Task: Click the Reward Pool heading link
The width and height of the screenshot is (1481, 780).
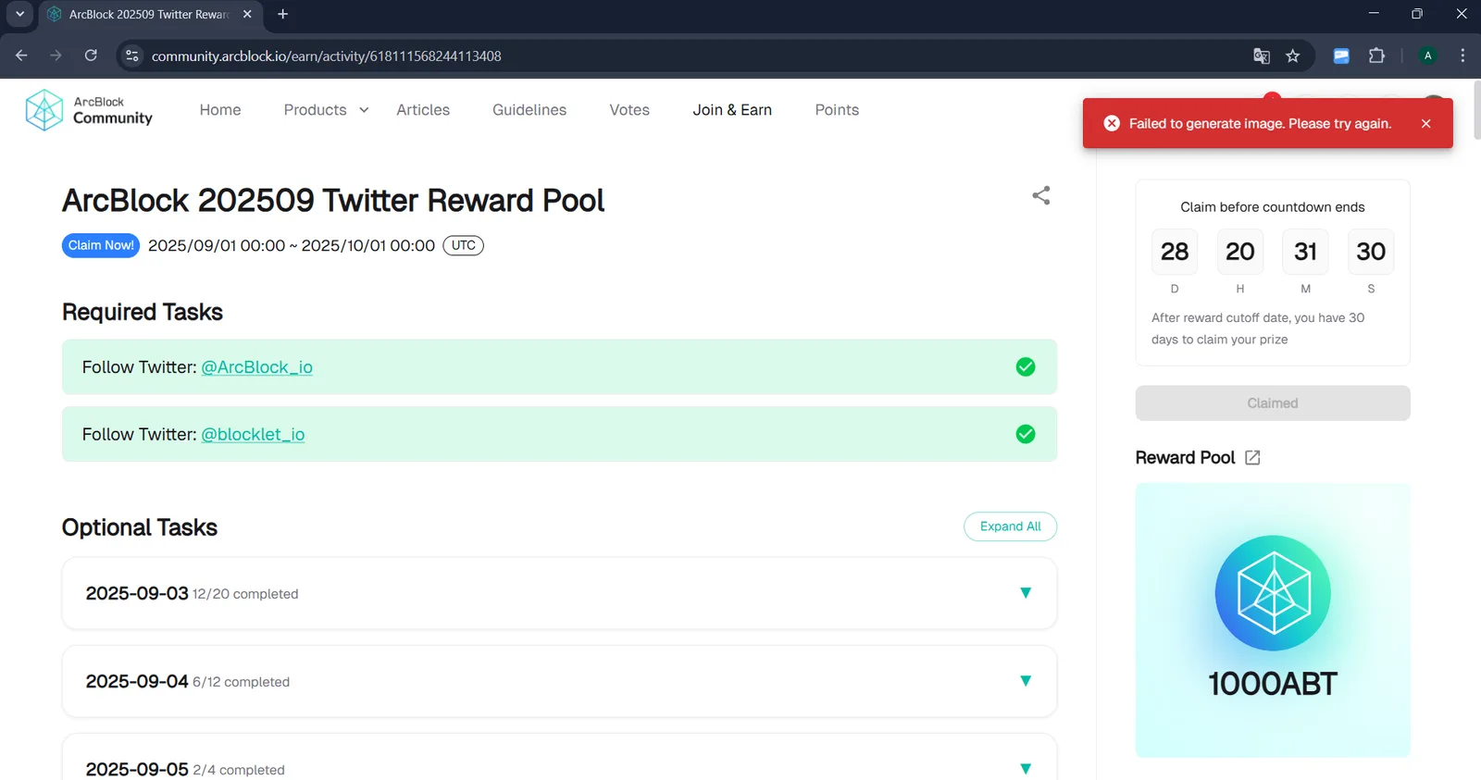Action: (1185, 457)
